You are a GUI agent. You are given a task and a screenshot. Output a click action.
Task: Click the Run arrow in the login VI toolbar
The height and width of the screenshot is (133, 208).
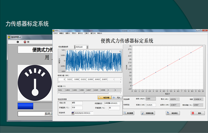[18, 42]
